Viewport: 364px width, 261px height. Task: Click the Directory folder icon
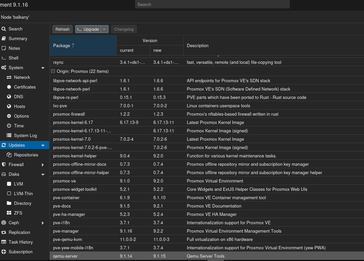(9, 203)
